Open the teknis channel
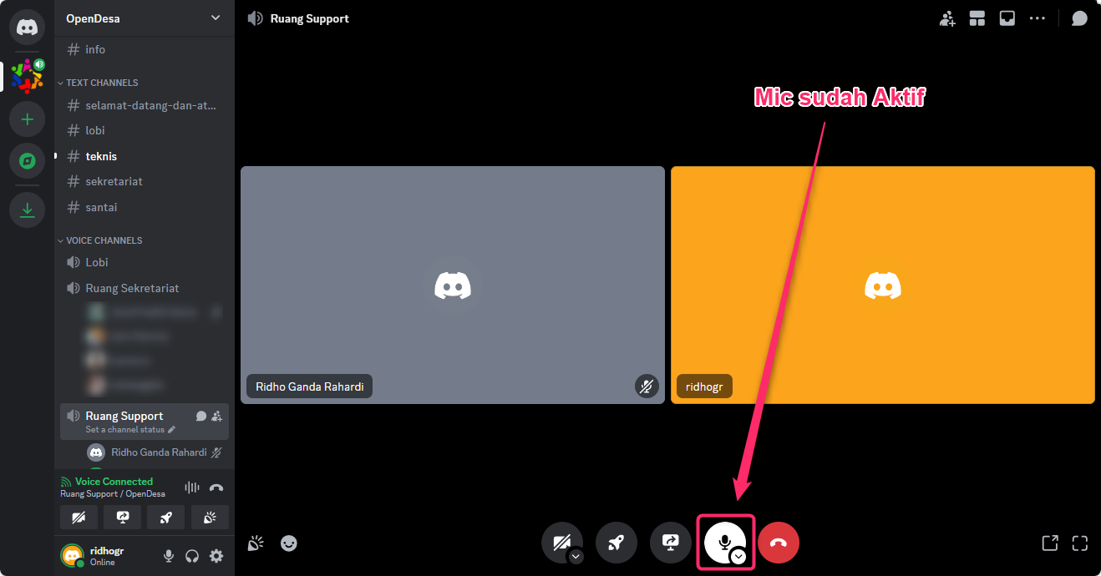Viewport: 1101px width, 576px height. pos(145,156)
